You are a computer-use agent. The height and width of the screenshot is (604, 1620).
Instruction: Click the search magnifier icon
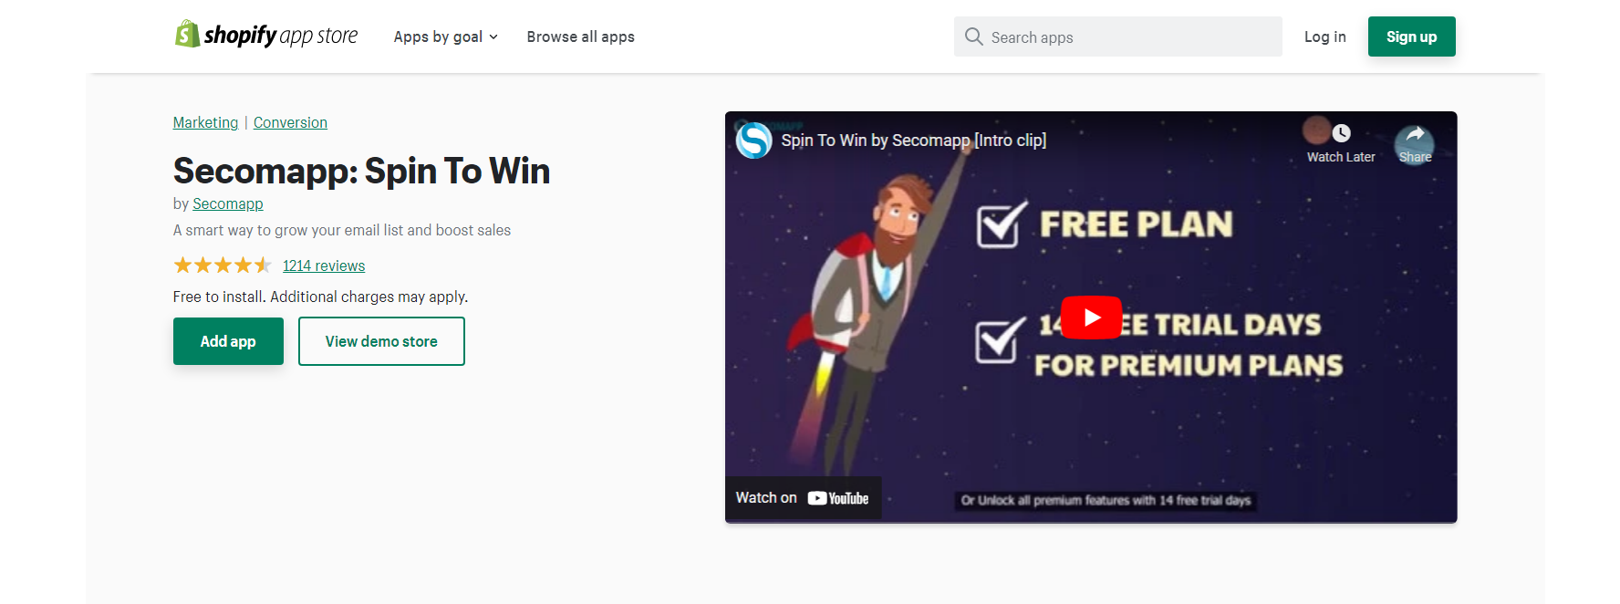(973, 36)
